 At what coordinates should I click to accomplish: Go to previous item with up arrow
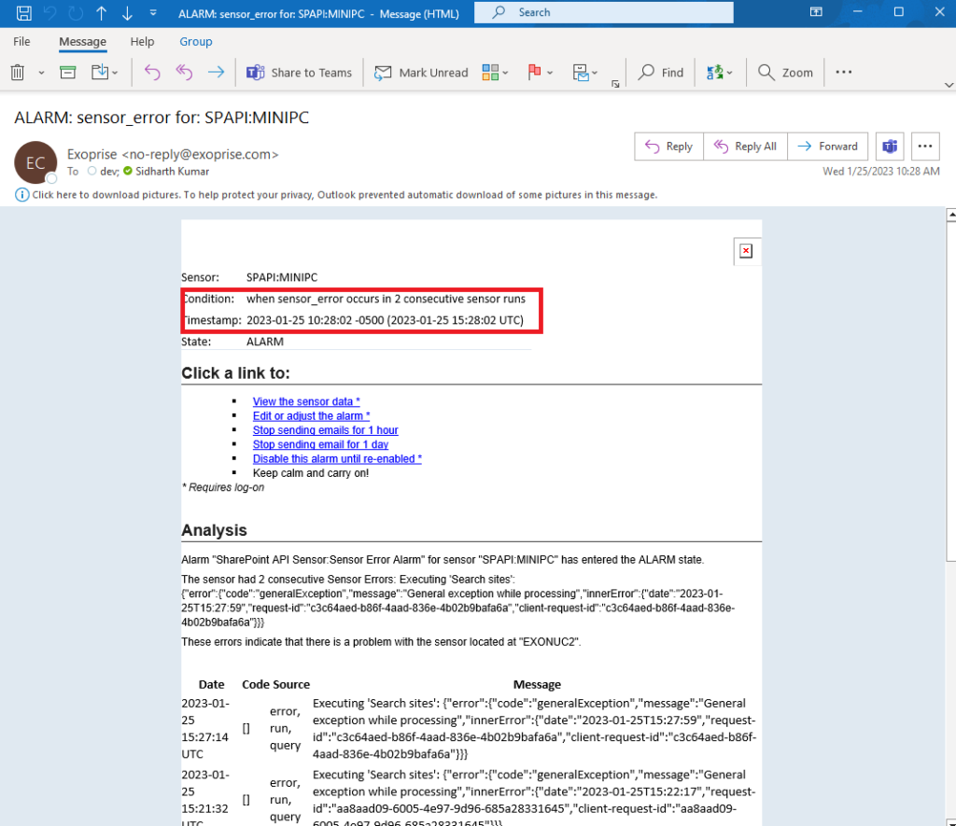(101, 13)
